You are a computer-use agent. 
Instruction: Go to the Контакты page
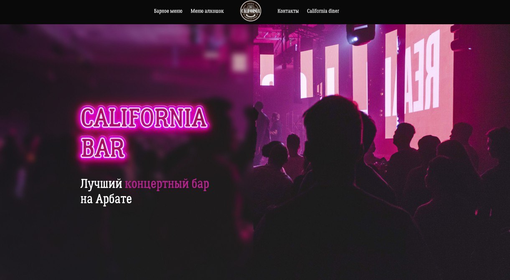(x=288, y=11)
